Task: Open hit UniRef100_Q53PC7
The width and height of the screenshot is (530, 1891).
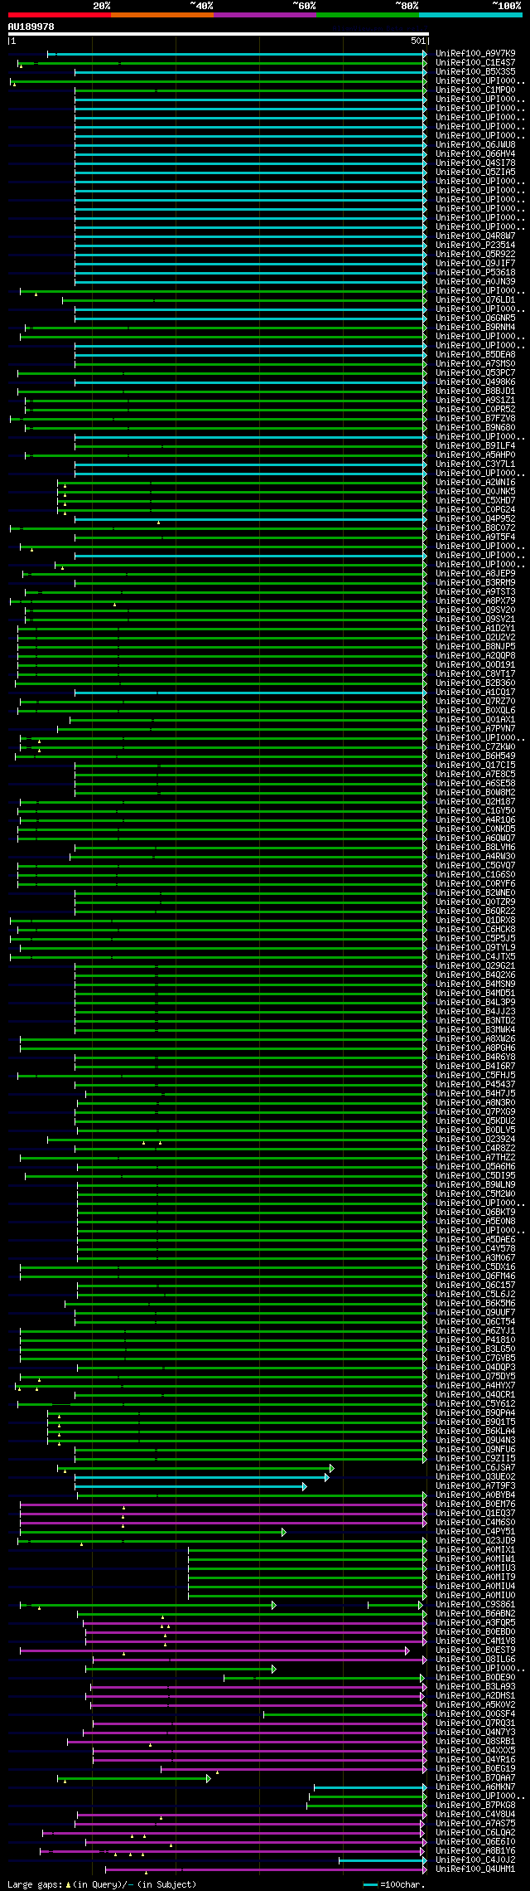Action: (x=475, y=373)
